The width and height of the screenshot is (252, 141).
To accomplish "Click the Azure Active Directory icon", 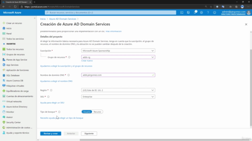I will pos(4,107).
